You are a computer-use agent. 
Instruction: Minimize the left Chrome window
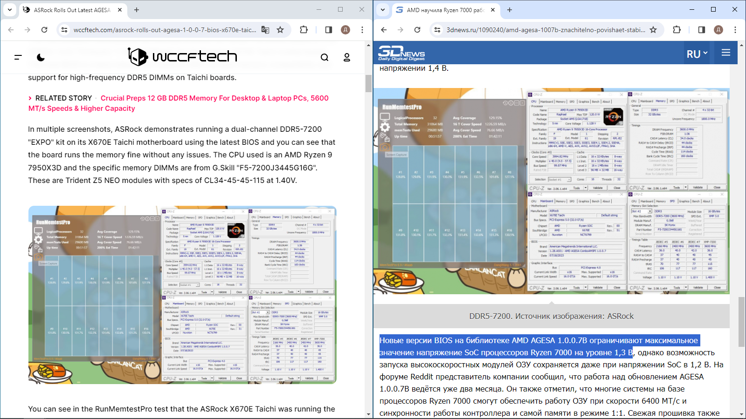pos(319,9)
